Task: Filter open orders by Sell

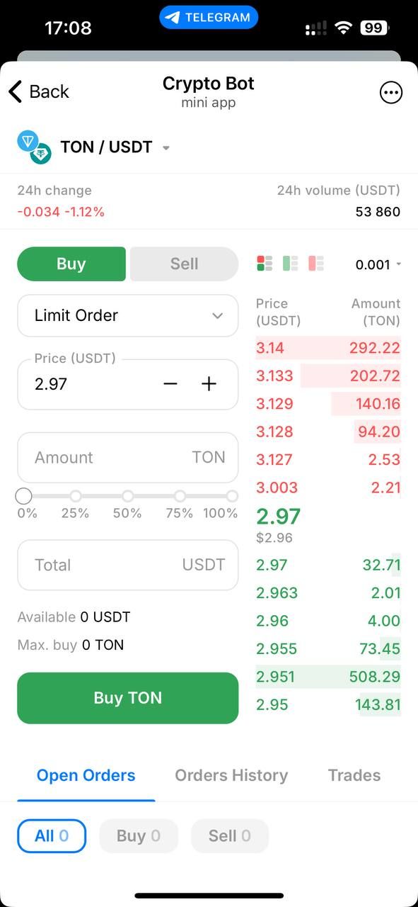Action: pos(230,836)
